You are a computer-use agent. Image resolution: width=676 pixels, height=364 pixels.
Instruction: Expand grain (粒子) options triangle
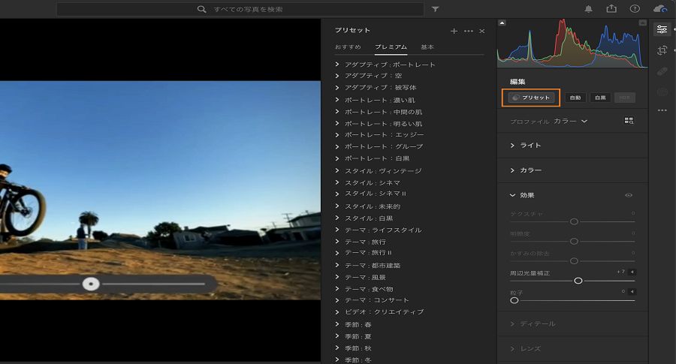point(632,292)
